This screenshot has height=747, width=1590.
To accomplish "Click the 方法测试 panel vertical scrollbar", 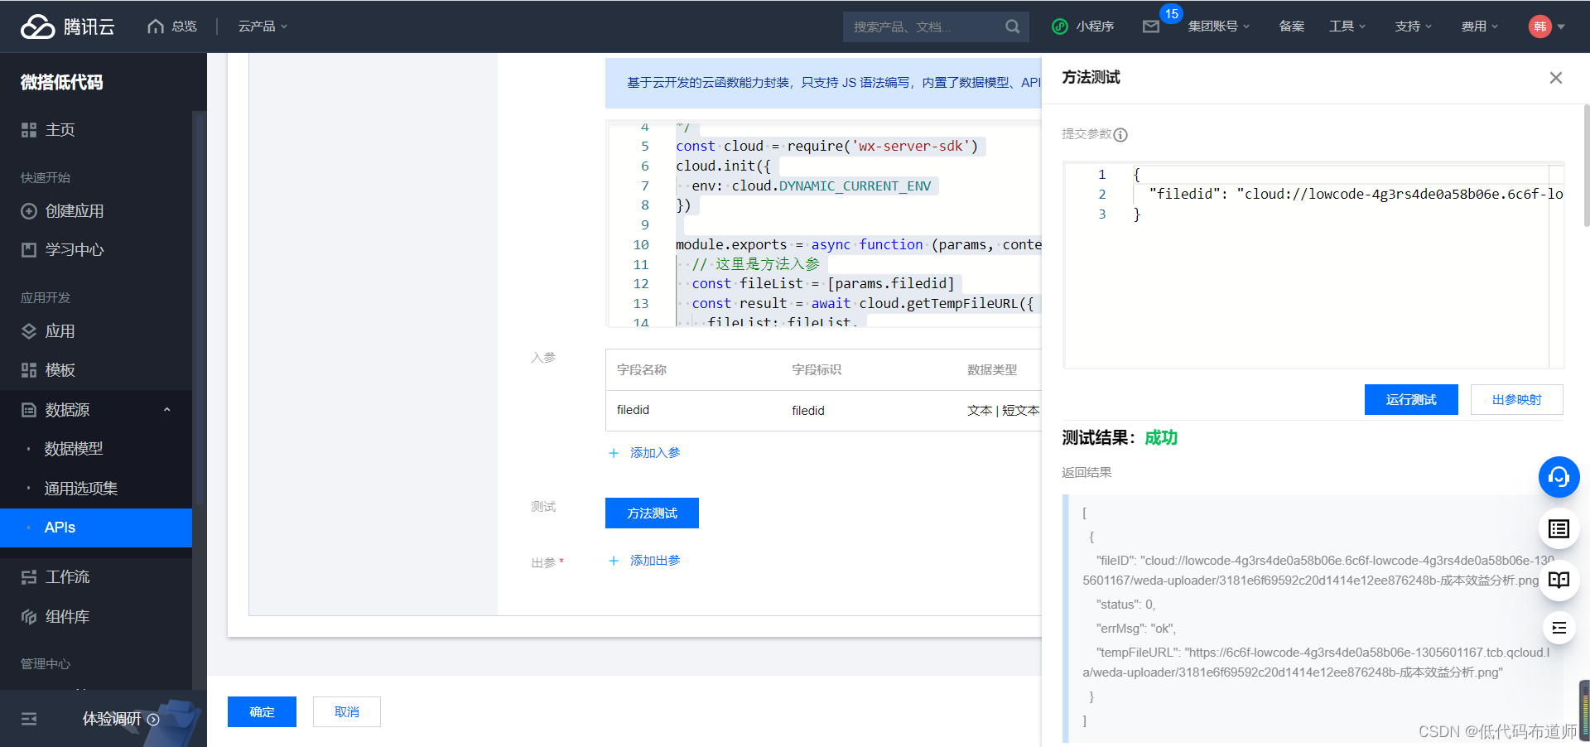I will [x=1586, y=166].
